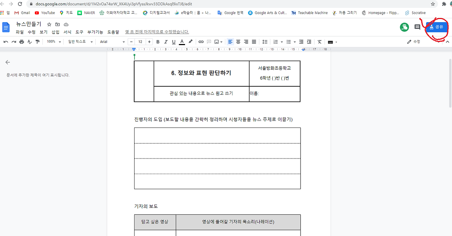Viewport: 452px width, 236px height.
Task: Justify text alignment
Action: (x=254, y=42)
